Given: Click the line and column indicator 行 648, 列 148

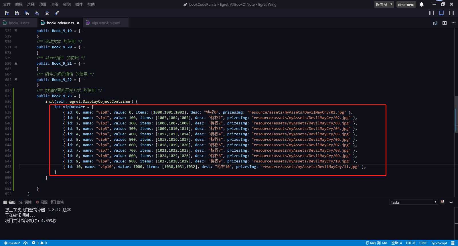Looking at the screenshot, I should tap(376, 243).
